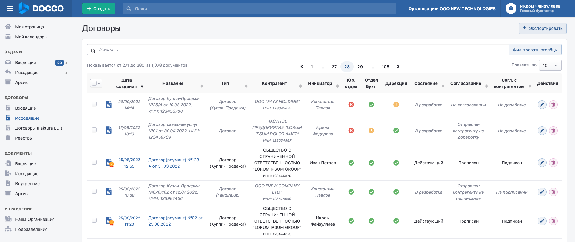575x242 pixels.
Task: Open the Word file icon of 15/09/2022 contract
Action: [x=109, y=130]
